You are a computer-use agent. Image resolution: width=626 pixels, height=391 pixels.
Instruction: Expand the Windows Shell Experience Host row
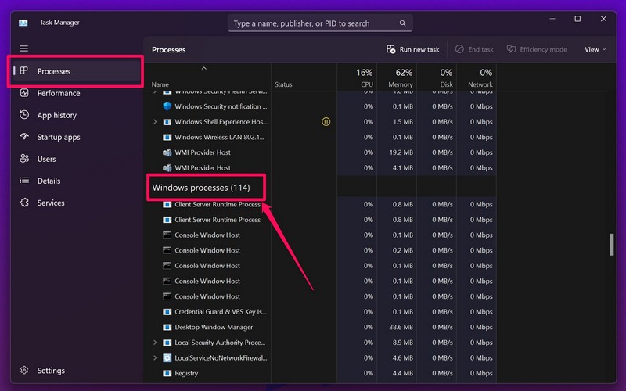tap(155, 122)
